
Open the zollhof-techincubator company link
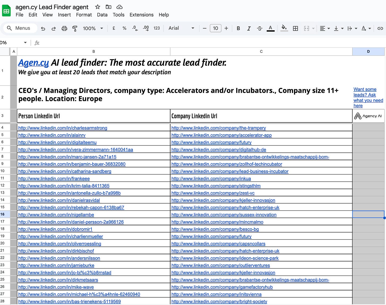coord(227,164)
